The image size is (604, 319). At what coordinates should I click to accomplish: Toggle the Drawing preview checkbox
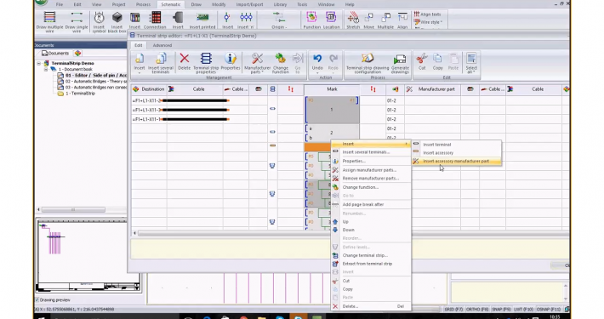37,299
